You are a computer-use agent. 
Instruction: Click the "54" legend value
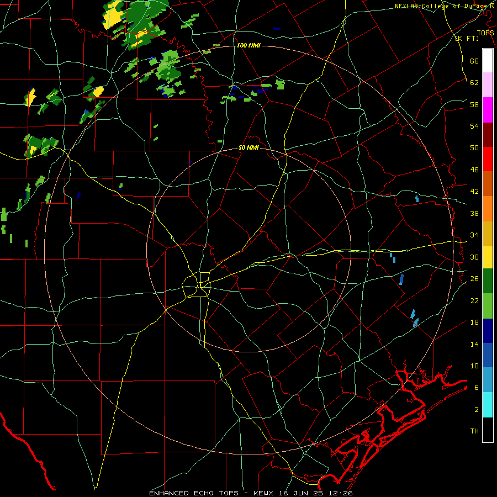pyautogui.click(x=474, y=126)
